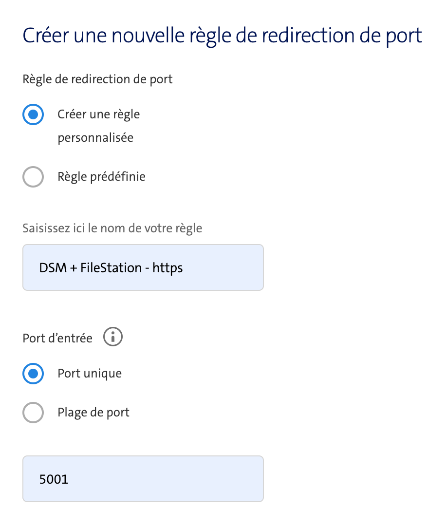Click the 'Plage de port' label text

(93, 413)
